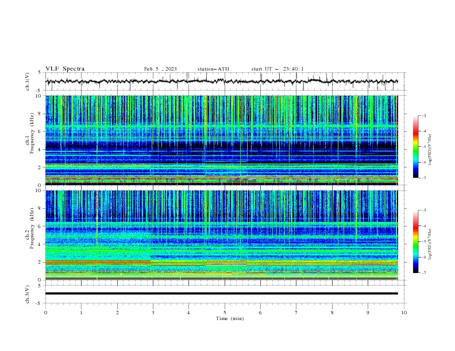Click the '6' kHz tick on ch.1 spectrogram
455x351 pixels.
(41, 131)
